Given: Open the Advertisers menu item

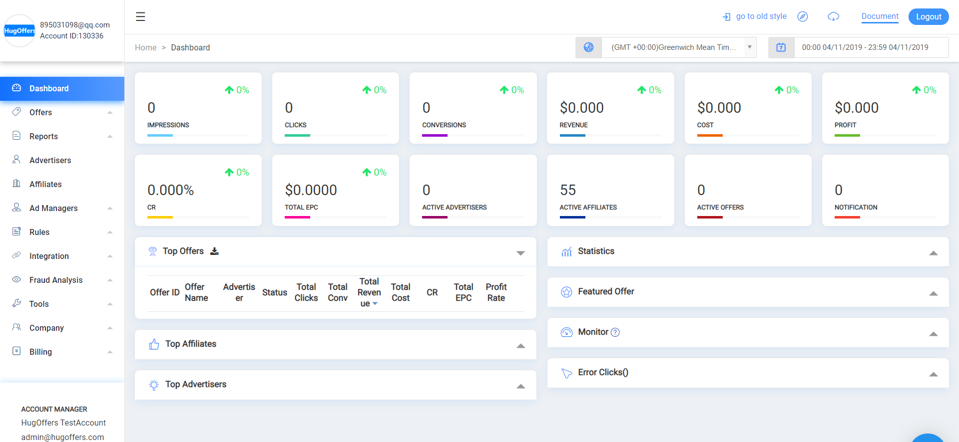Looking at the screenshot, I should [x=62, y=160].
